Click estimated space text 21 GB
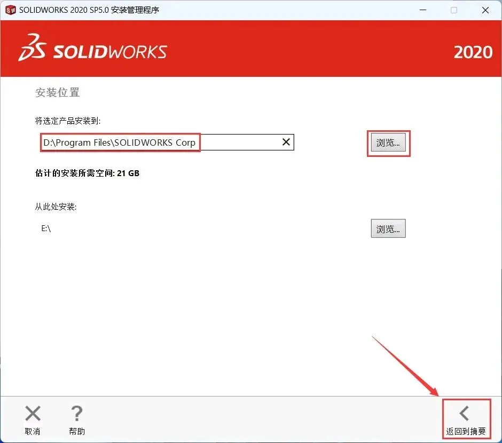The image size is (502, 443). click(87, 173)
